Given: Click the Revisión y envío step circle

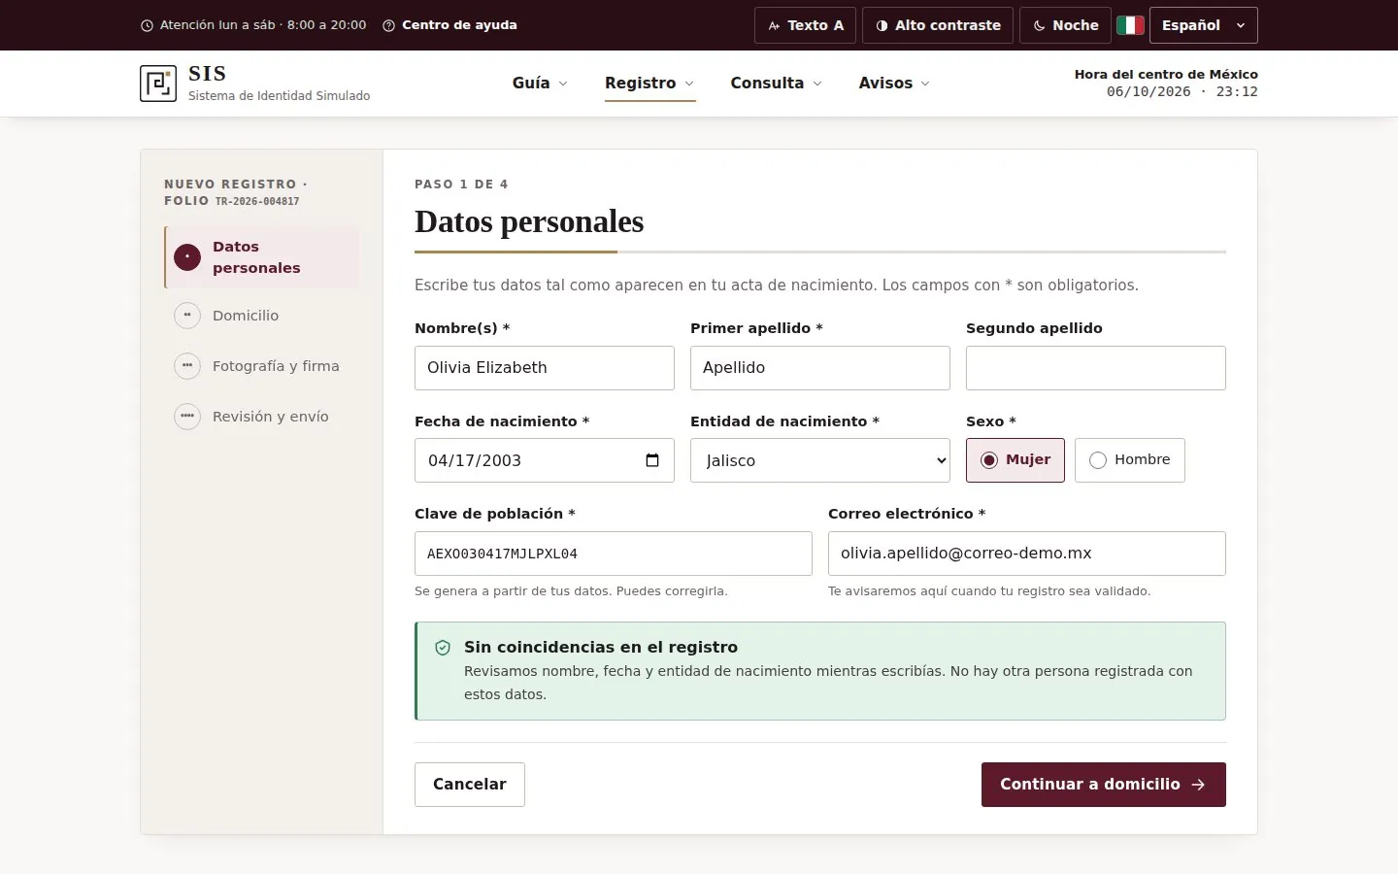Looking at the screenshot, I should tap(187, 417).
